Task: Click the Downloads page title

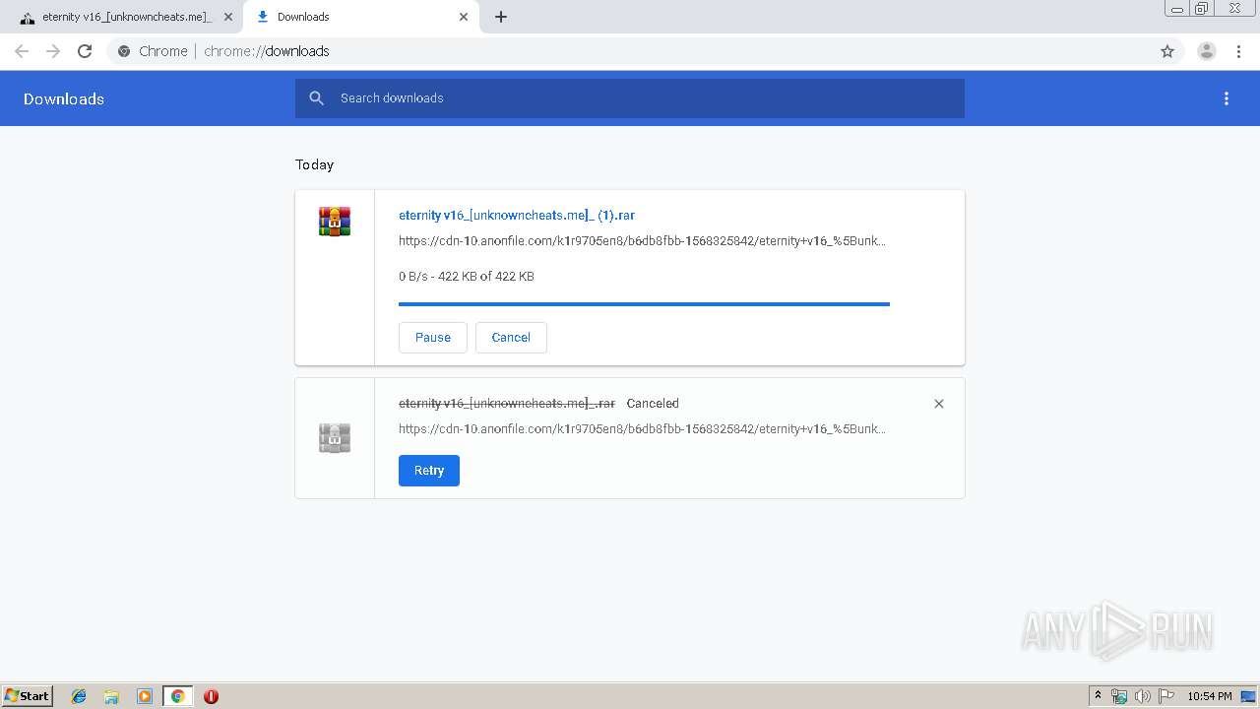Action: tap(64, 98)
